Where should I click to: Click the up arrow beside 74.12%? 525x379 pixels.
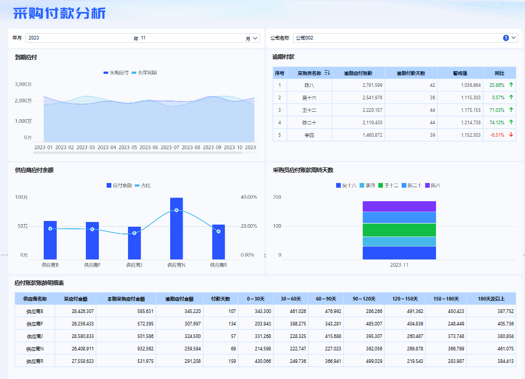[511, 122]
